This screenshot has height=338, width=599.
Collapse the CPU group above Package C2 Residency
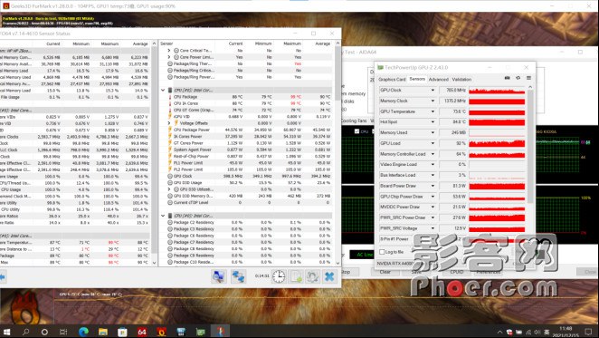point(163,216)
